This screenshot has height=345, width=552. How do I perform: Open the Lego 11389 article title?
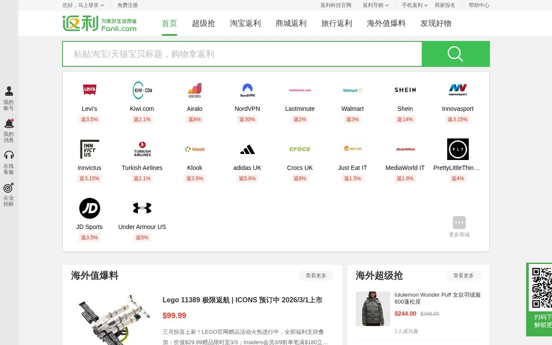[242, 300]
